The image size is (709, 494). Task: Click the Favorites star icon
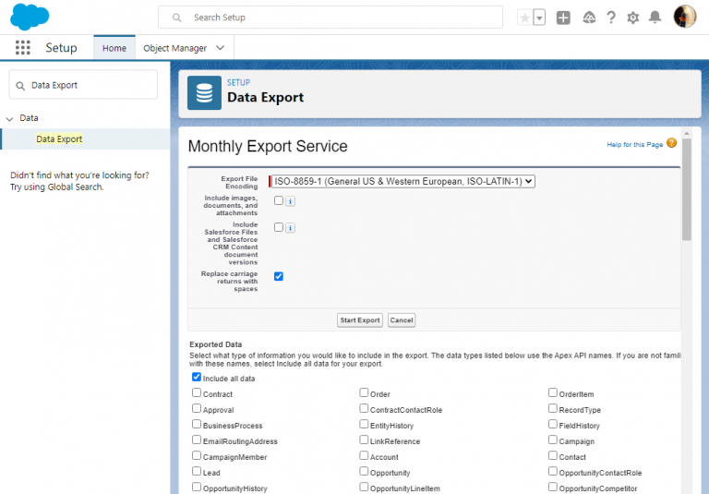point(525,18)
